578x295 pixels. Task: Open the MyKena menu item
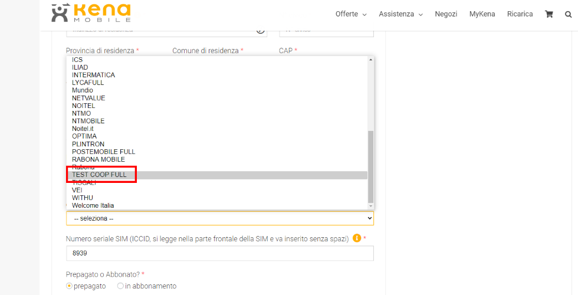[x=482, y=14]
